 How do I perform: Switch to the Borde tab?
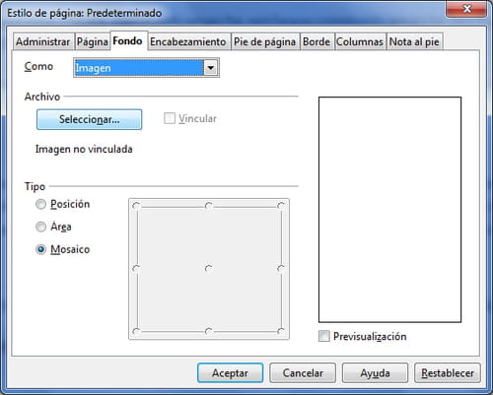click(x=317, y=42)
